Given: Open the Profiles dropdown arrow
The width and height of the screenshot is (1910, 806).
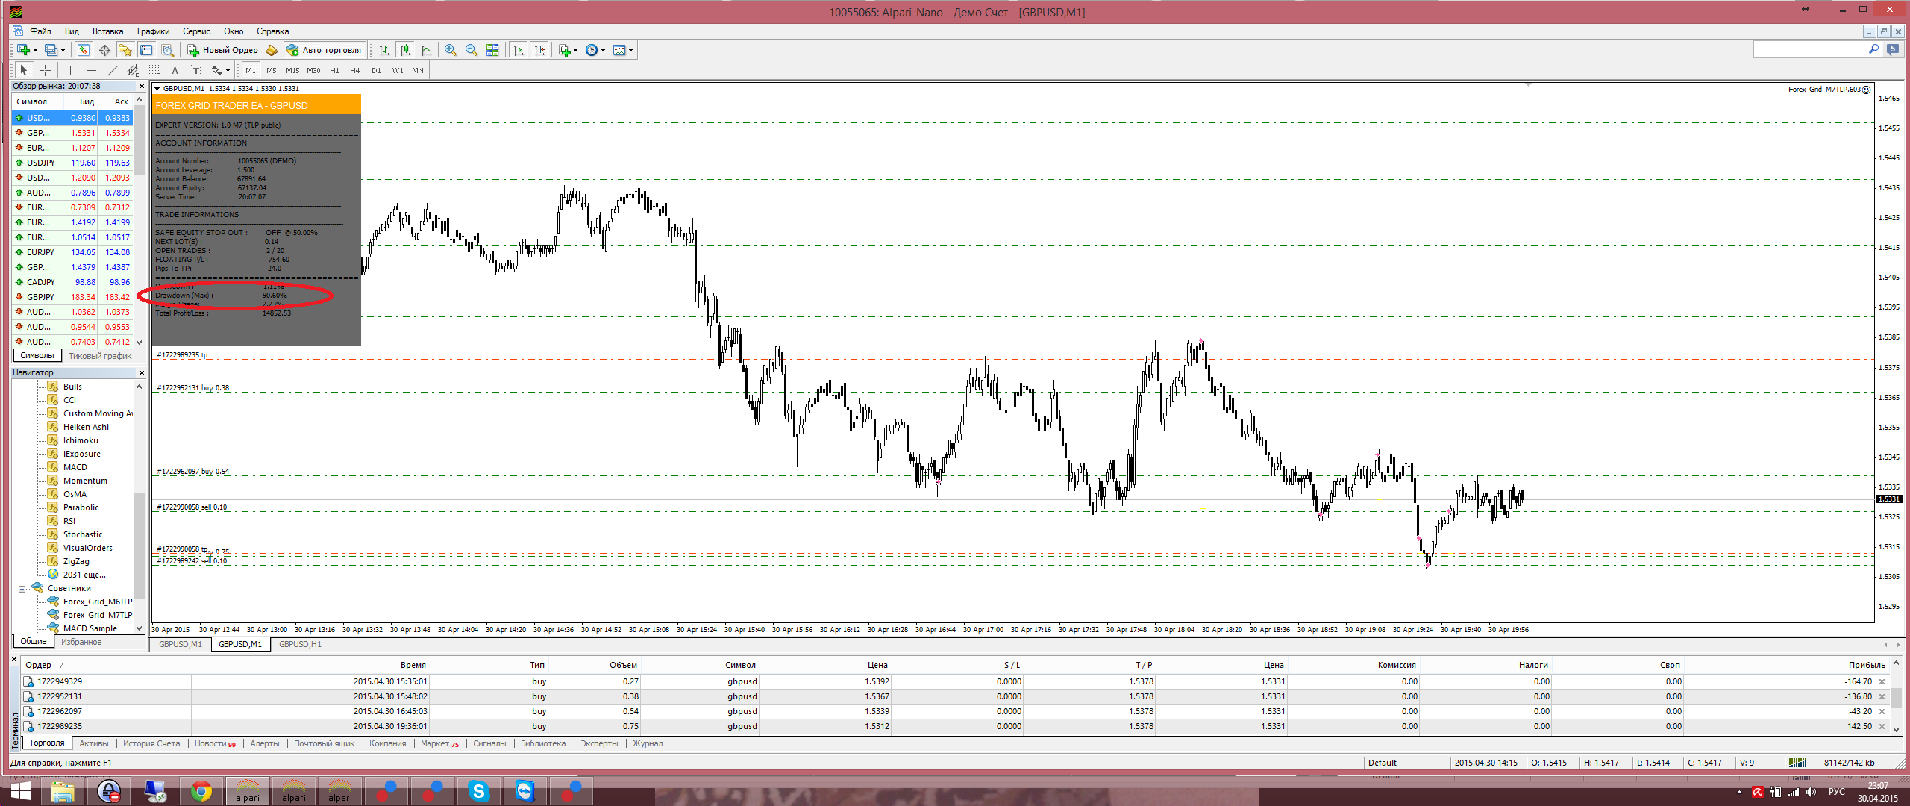Looking at the screenshot, I should point(63,51).
